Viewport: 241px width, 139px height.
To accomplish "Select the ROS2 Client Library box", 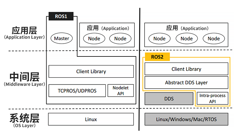I will tap(186, 69).
